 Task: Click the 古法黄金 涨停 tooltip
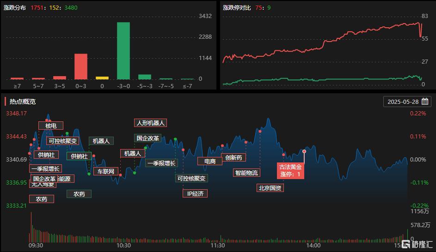tap(290, 170)
